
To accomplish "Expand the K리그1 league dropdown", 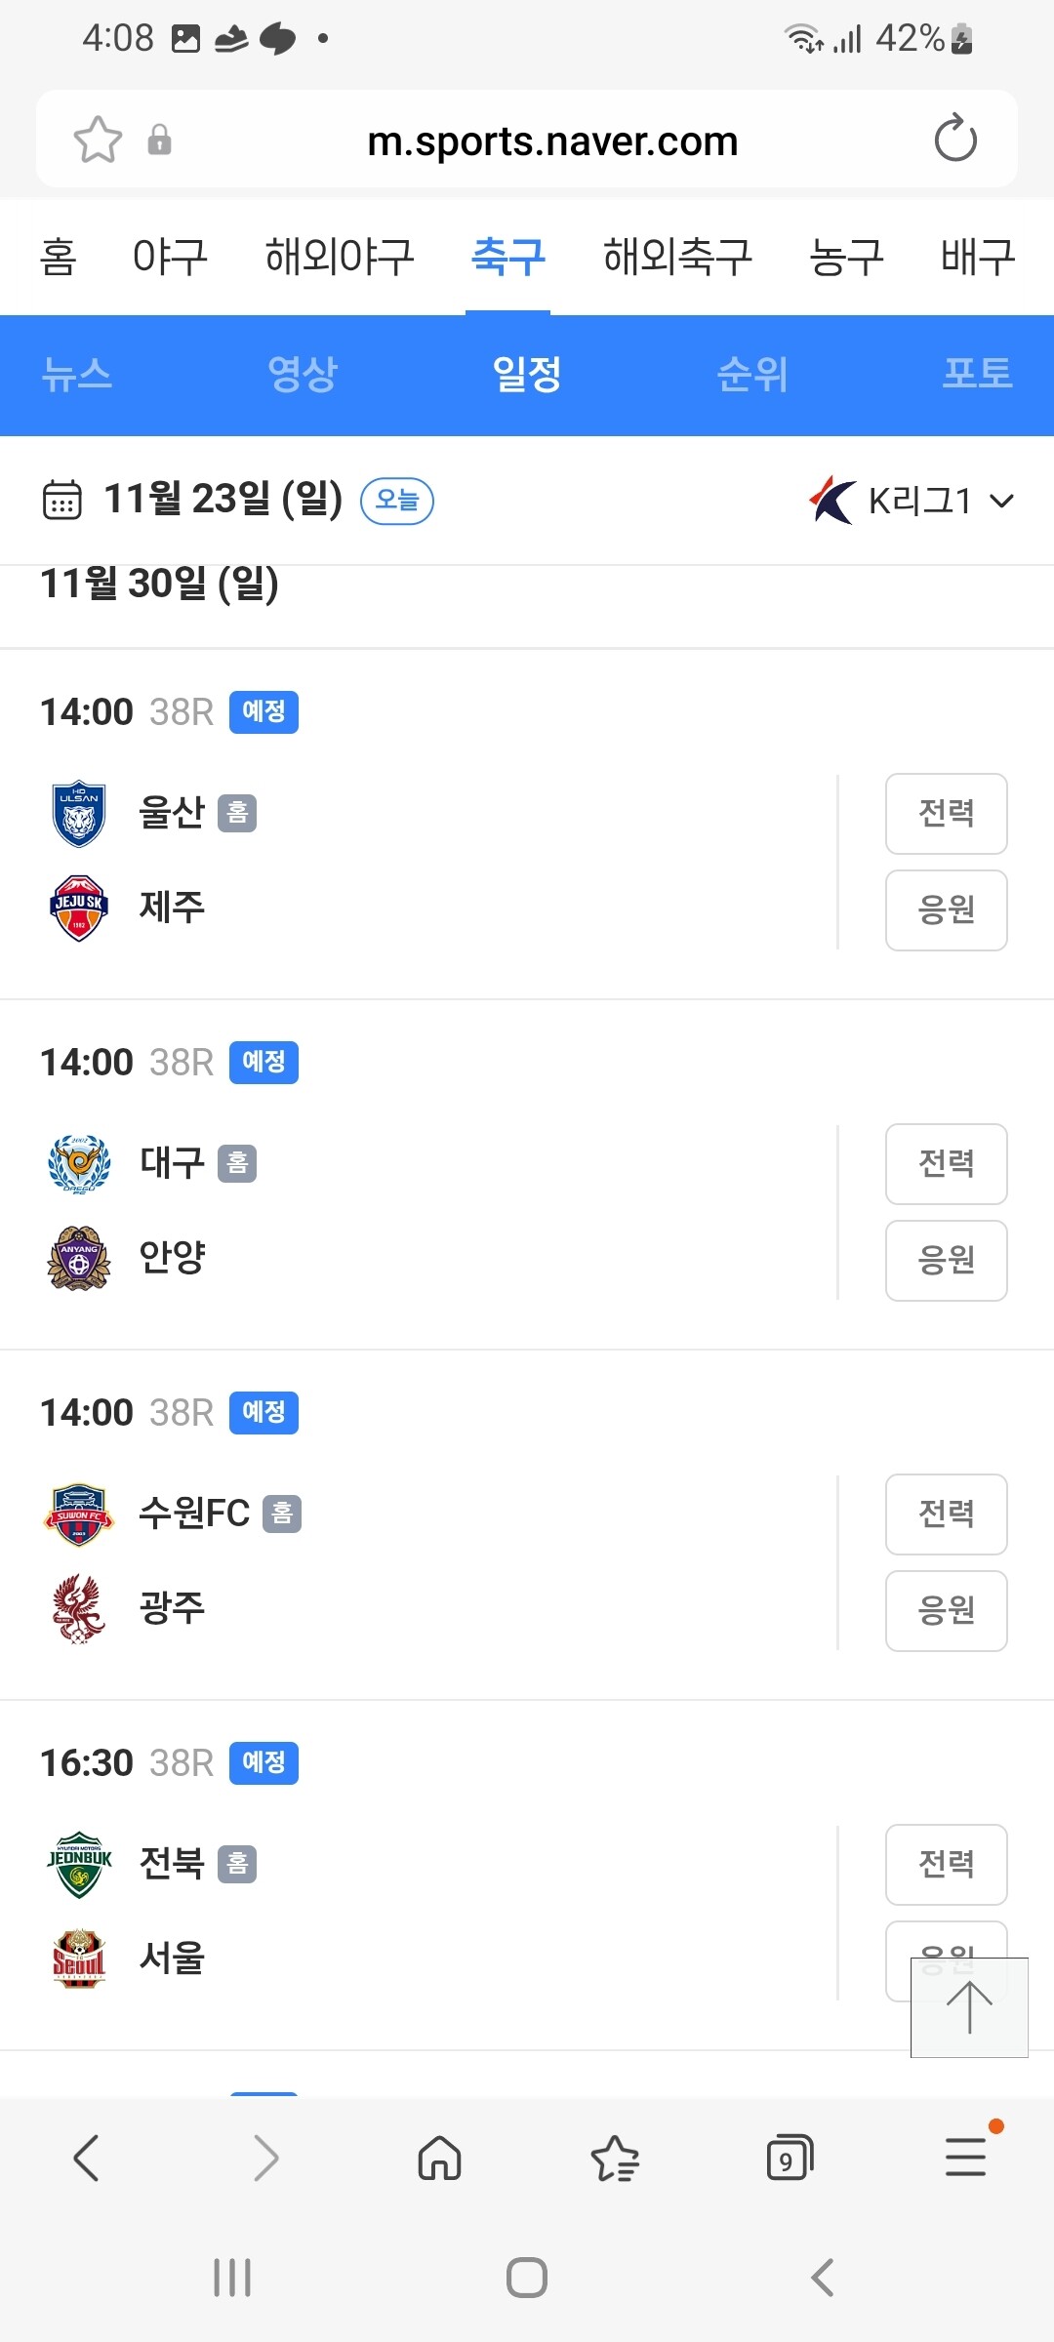I will 912,501.
